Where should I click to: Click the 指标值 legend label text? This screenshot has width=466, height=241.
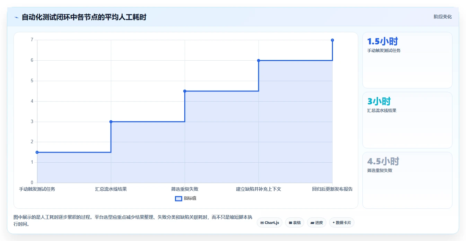point(190,198)
